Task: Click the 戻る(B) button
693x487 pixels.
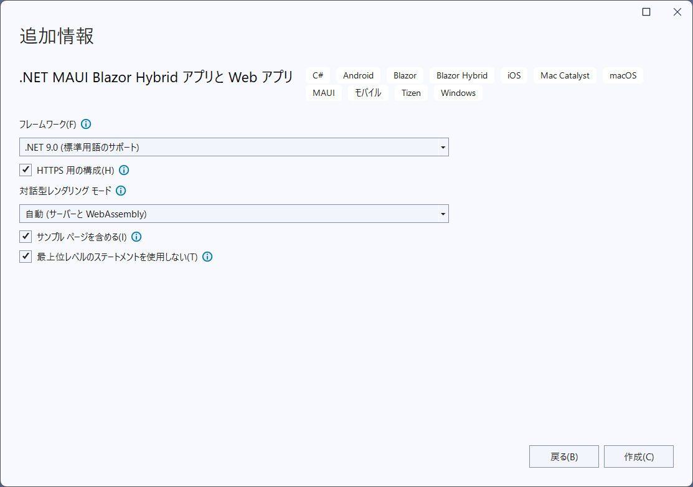Action: (564, 456)
